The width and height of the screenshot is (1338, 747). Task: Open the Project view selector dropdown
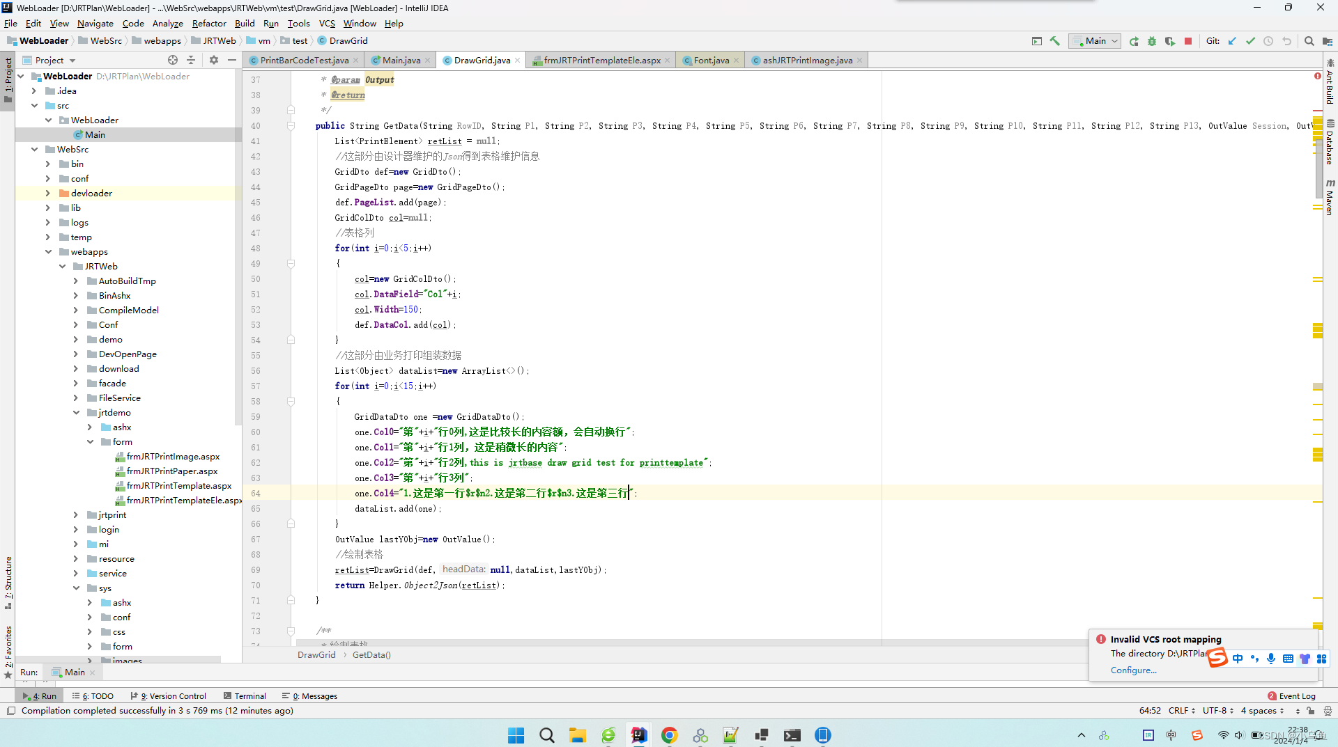(x=49, y=60)
